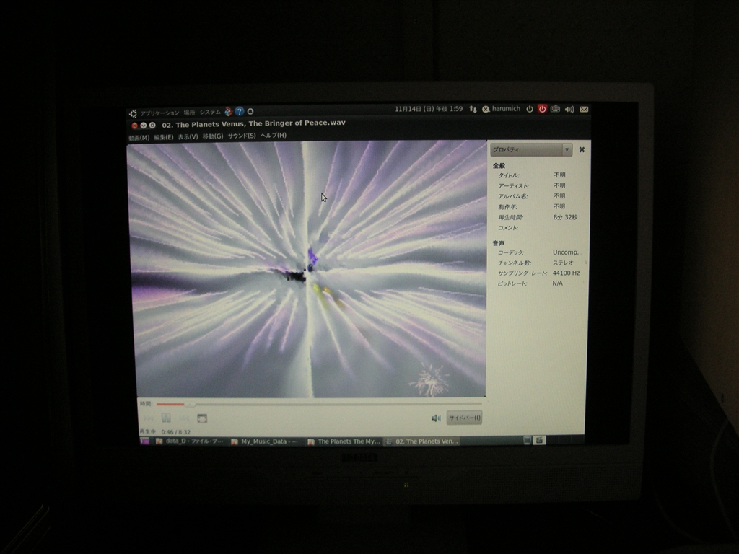Select 02. The Planets Ven... taskbar entry
Viewport: 739px width, 554px height.
(x=423, y=441)
